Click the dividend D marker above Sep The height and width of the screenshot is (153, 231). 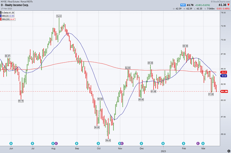click(77, 143)
